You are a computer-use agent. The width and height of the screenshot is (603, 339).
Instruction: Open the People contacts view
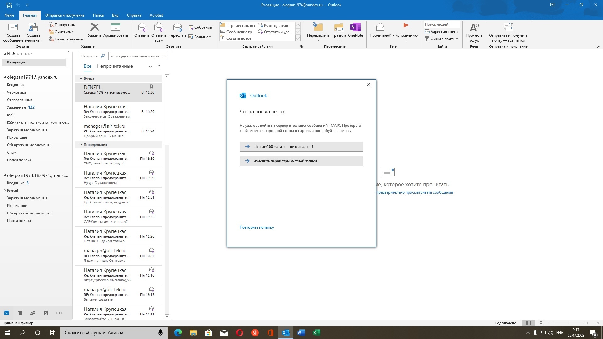tap(33, 313)
